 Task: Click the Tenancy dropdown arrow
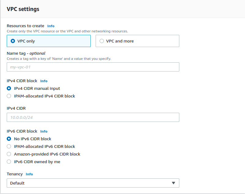(173, 183)
